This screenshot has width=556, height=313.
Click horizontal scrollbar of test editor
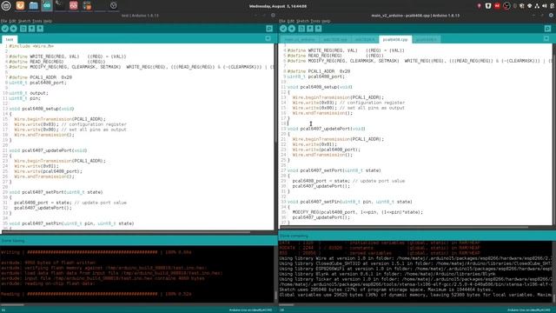pyautogui.click(x=126, y=232)
